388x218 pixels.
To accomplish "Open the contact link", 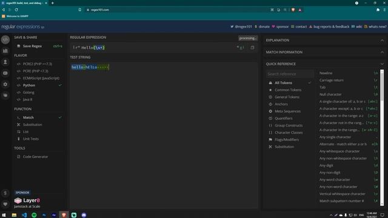I will [x=299, y=27].
